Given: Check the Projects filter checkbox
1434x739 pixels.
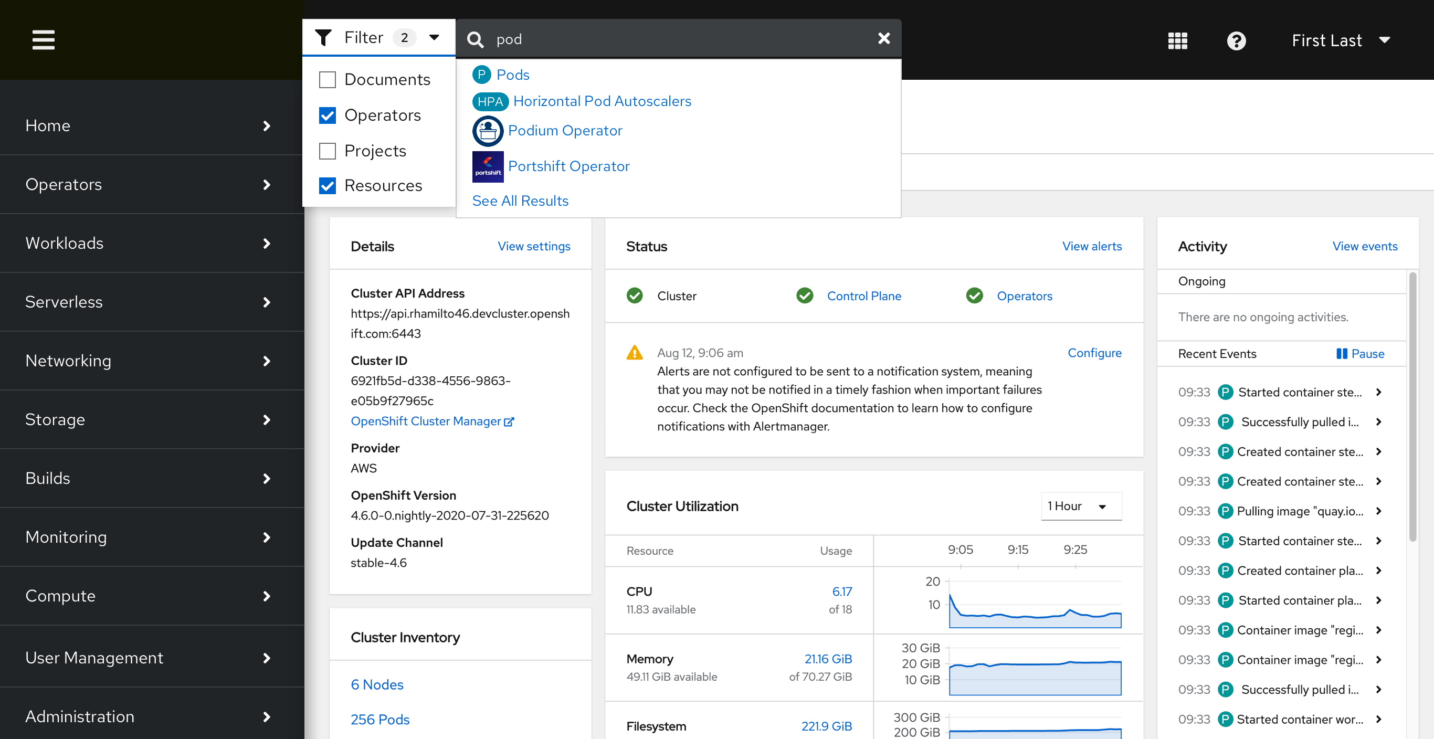Looking at the screenshot, I should 328,151.
